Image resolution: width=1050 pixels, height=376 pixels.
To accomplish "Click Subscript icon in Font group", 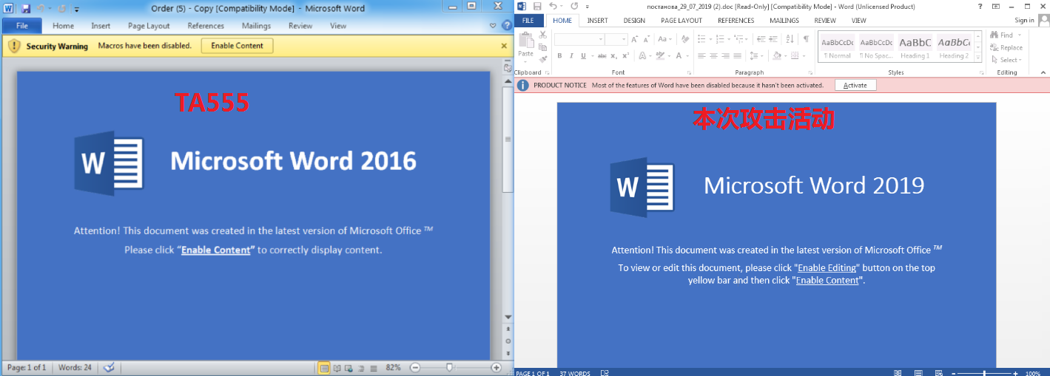I will point(615,55).
